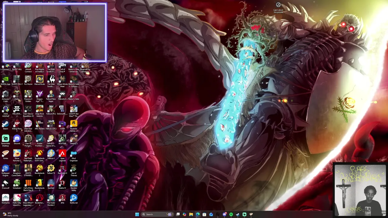
Task: Launch the Marvel Rivals desktop icon
Action: (x=39, y=81)
